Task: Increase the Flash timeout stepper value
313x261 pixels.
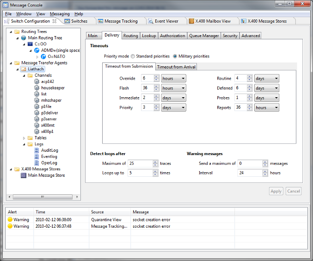Action: pos(156,87)
